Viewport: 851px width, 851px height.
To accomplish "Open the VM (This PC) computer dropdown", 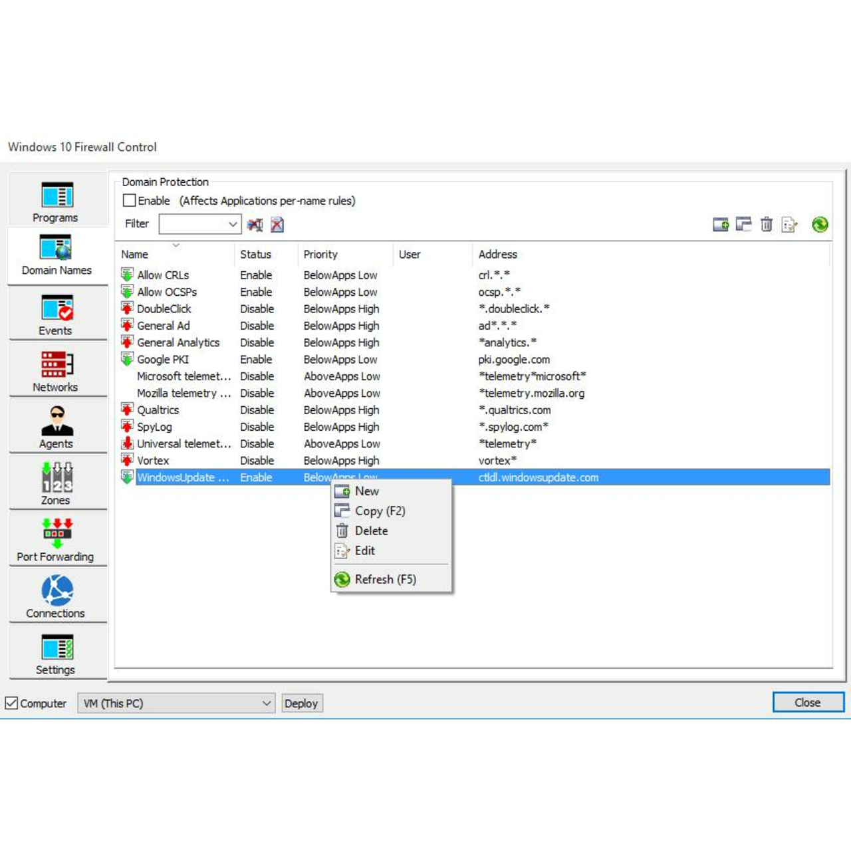I will click(x=266, y=703).
